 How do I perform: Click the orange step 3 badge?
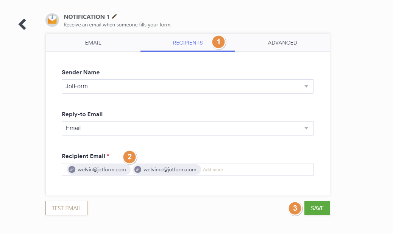click(295, 208)
